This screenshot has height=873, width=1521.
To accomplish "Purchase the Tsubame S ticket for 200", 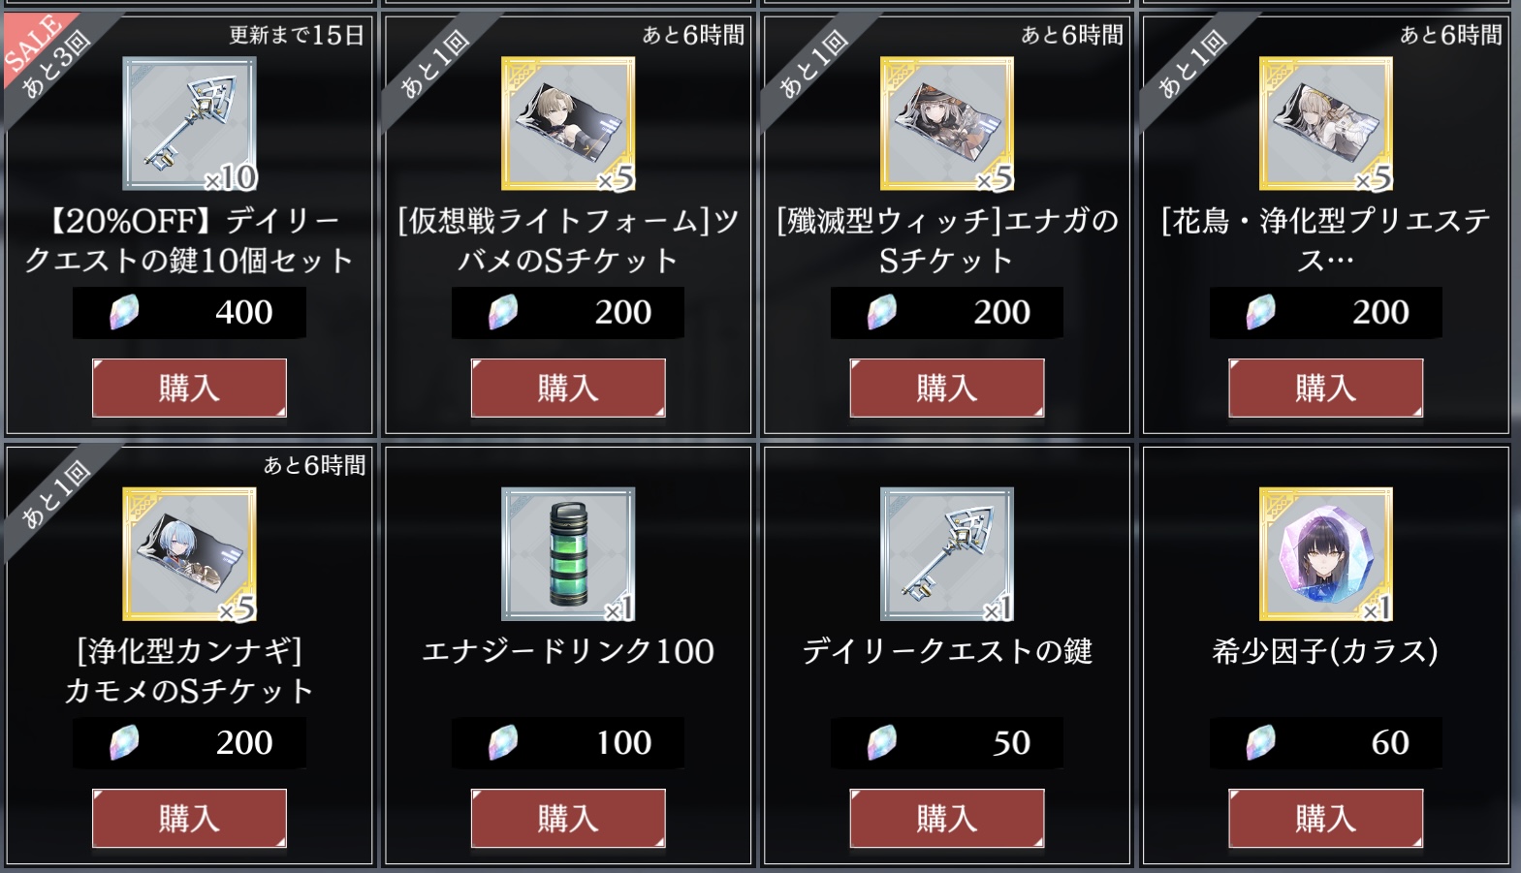I will tap(568, 388).
